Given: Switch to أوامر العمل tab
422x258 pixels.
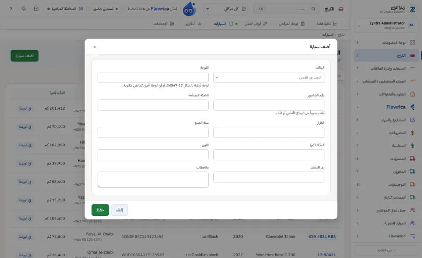Looking at the screenshot, I should pyautogui.click(x=256, y=24).
